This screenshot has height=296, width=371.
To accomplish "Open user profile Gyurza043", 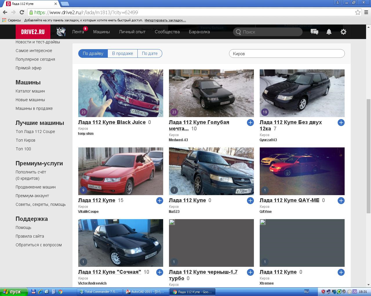I will pos(268,140).
